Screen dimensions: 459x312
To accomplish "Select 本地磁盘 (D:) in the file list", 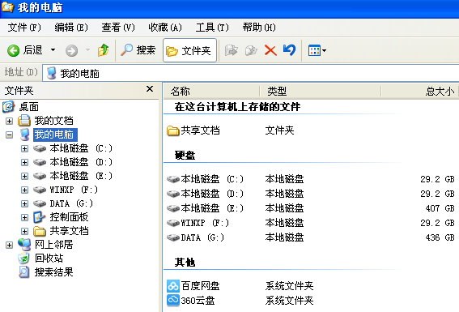I will tap(205, 194).
